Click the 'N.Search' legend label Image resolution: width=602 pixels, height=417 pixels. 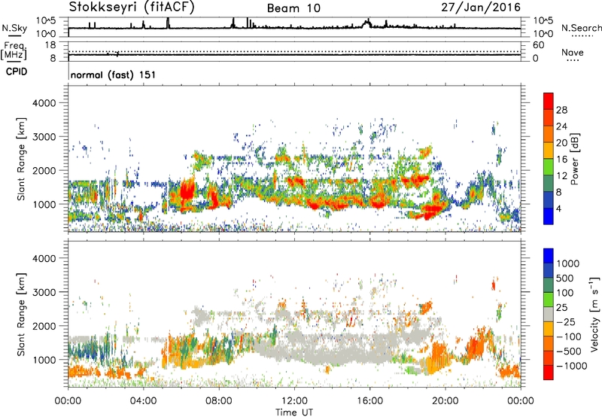(x=581, y=28)
